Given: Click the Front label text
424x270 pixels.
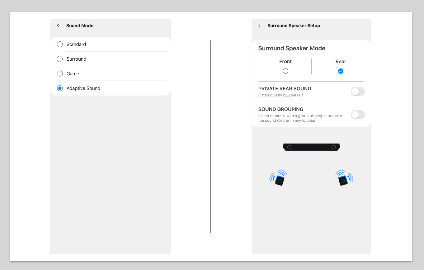Looking at the screenshot, I should tap(285, 62).
